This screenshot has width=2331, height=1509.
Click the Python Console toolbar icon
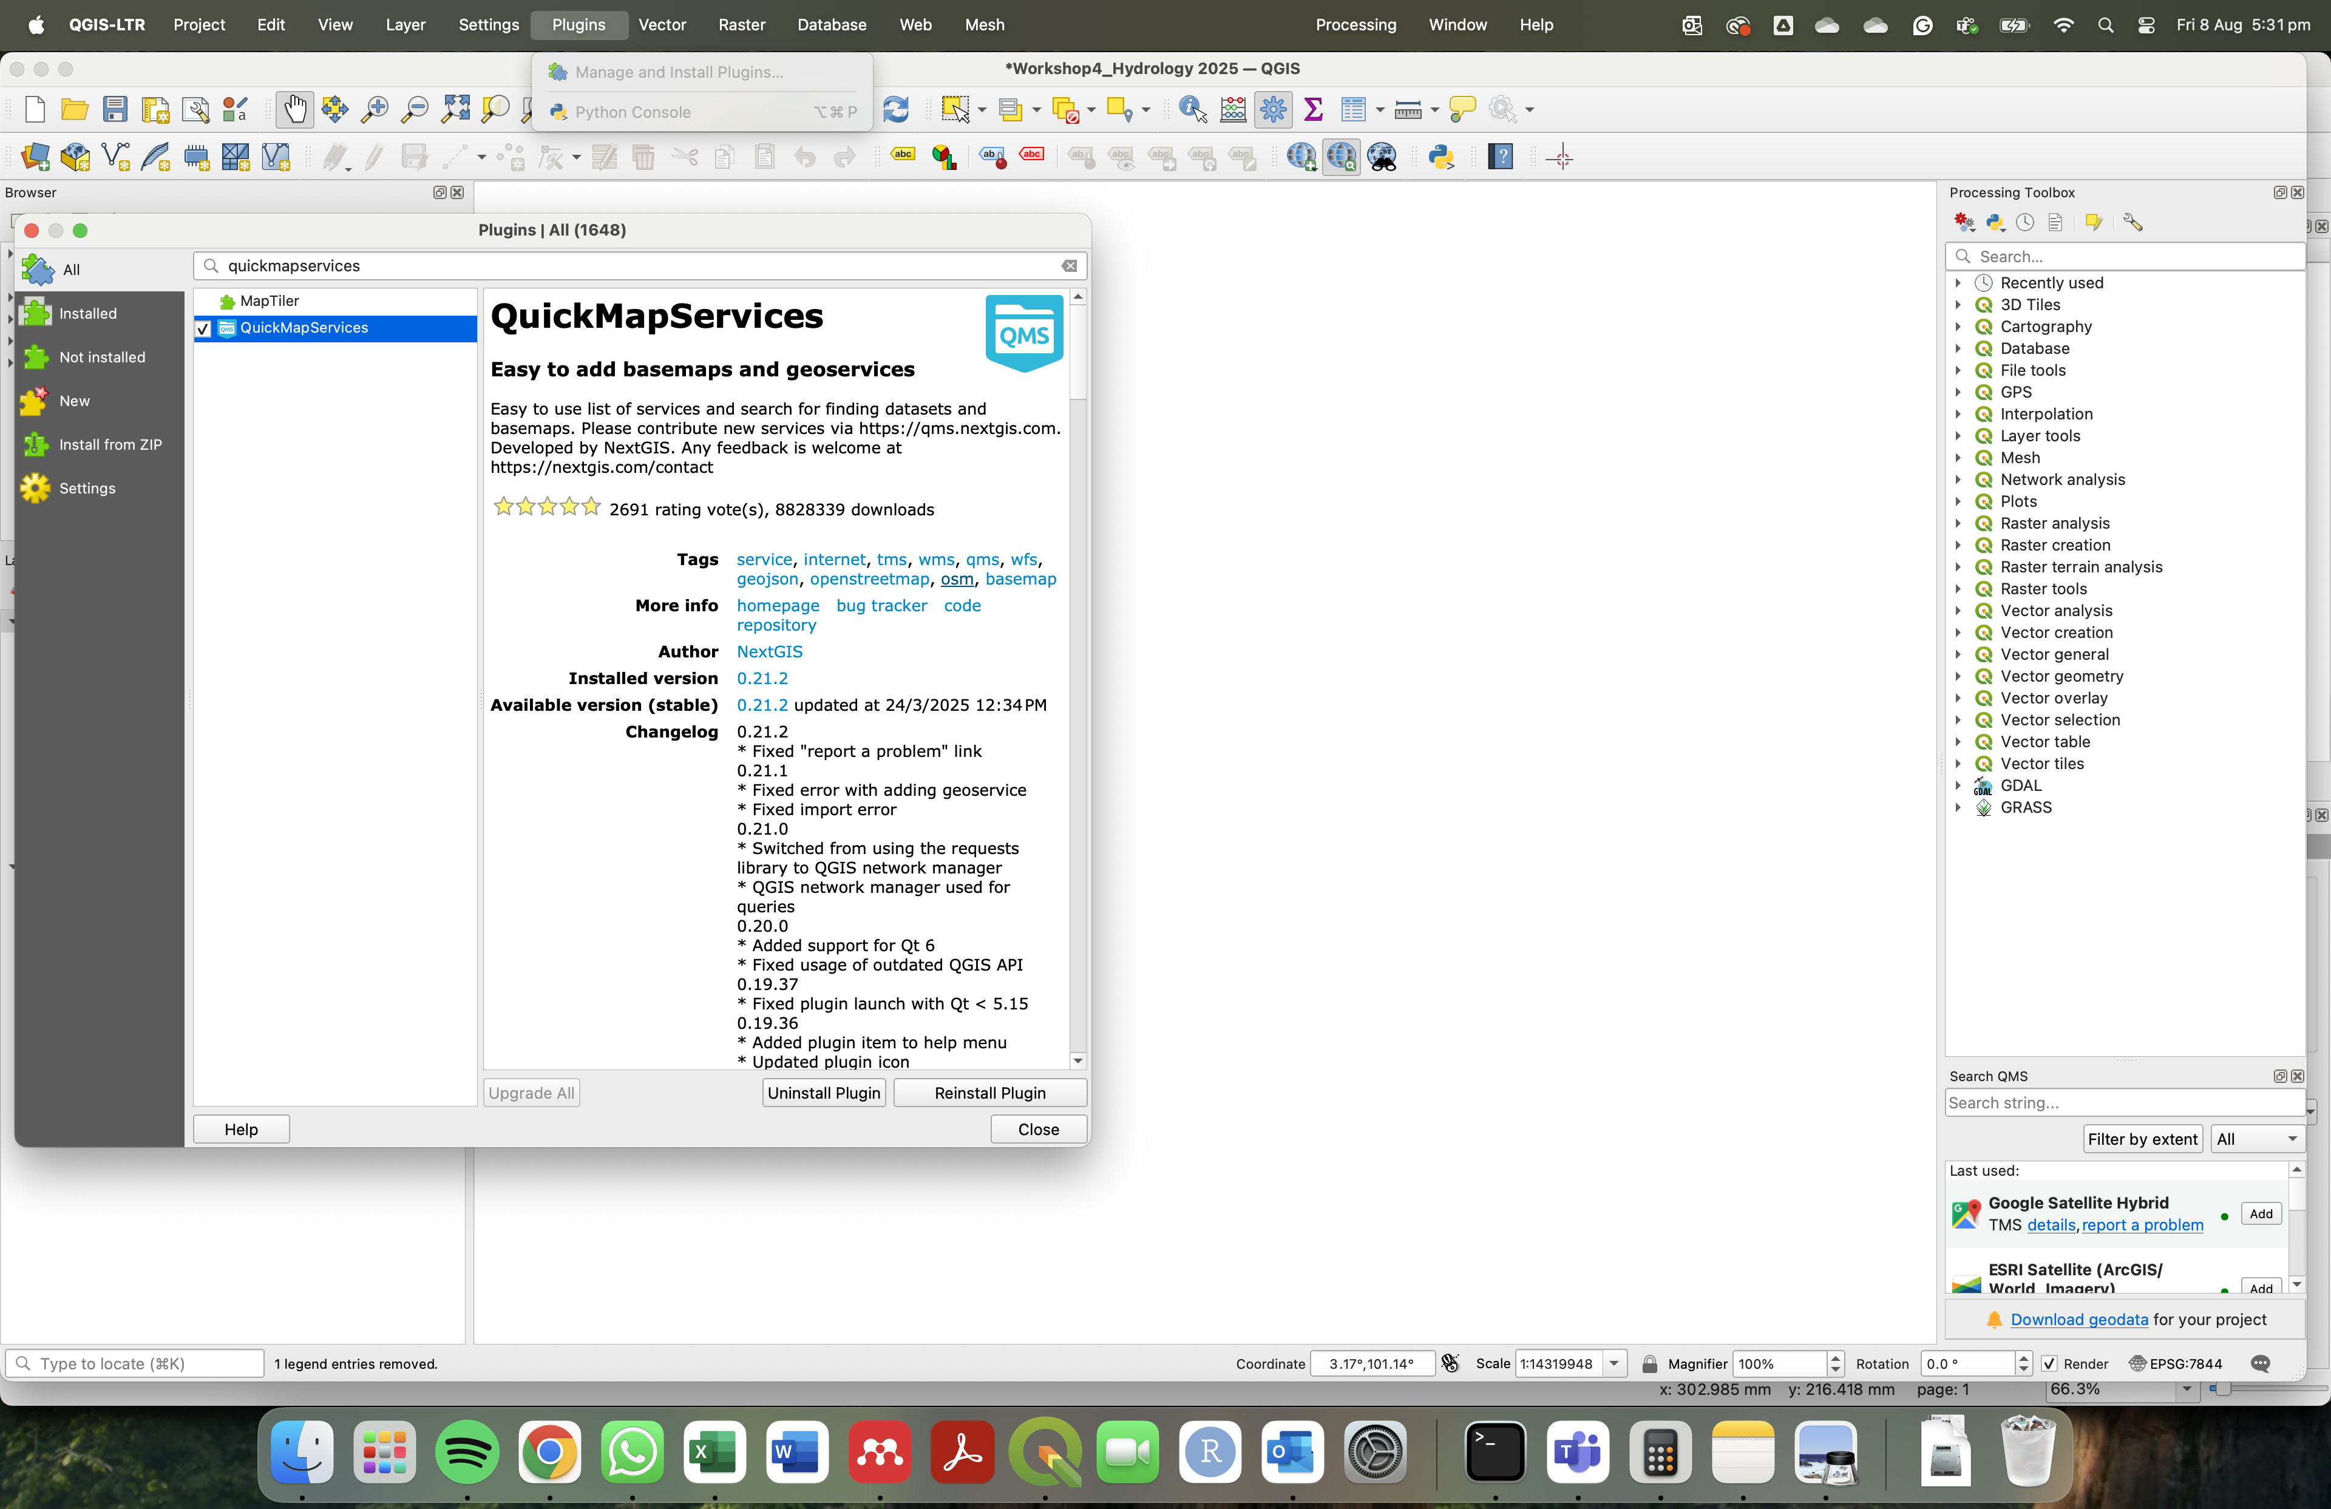(x=1440, y=157)
